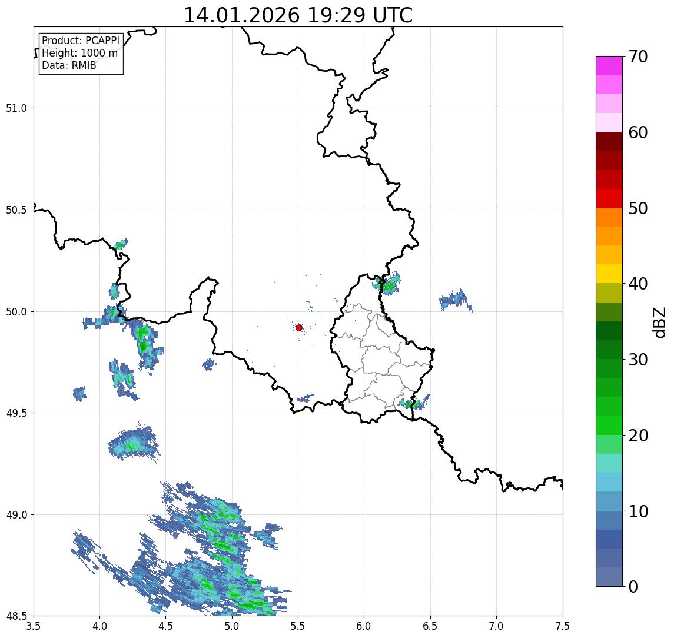Click the colorbar label 'dBZ'
674x638 pixels.
pyautogui.click(x=659, y=322)
